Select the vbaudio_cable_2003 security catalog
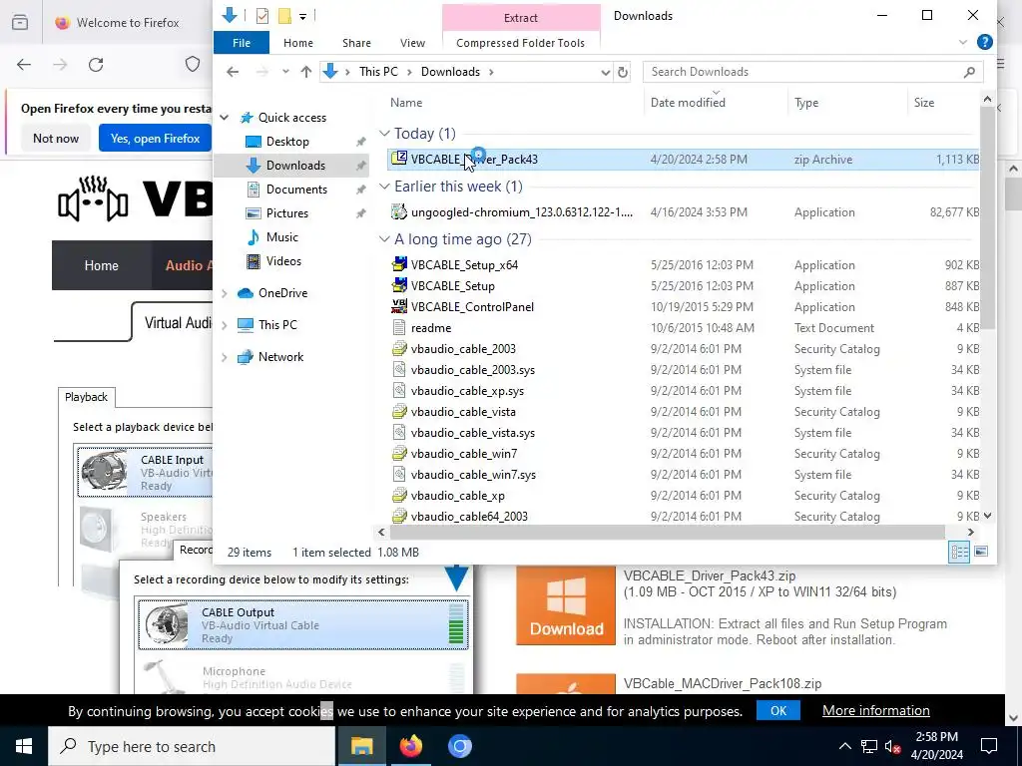The height and width of the screenshot is (766, 1022). point(683,349)
